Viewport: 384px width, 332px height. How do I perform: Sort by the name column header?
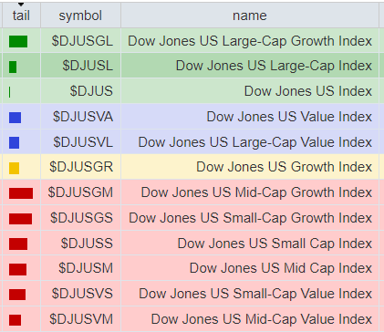tap(250, 16)
